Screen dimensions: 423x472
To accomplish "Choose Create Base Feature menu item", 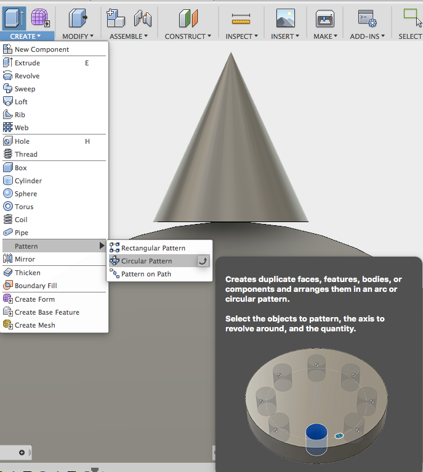I will tap(54, 312).
